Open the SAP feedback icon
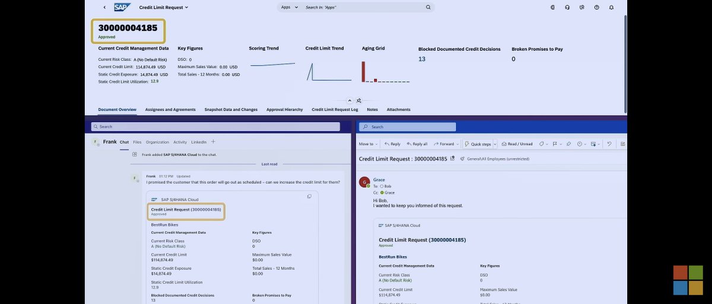Viewport: 712px width, 304px height. click(x=582, y=7)
